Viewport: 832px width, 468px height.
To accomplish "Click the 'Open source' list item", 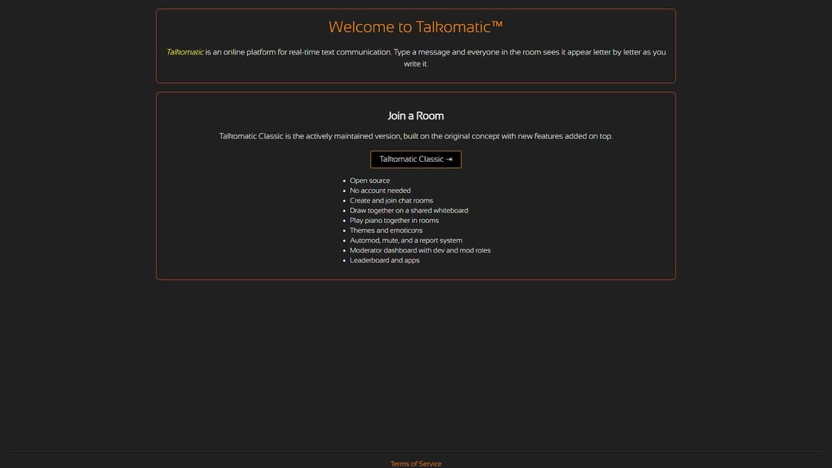I will click(x=369, y=181).
